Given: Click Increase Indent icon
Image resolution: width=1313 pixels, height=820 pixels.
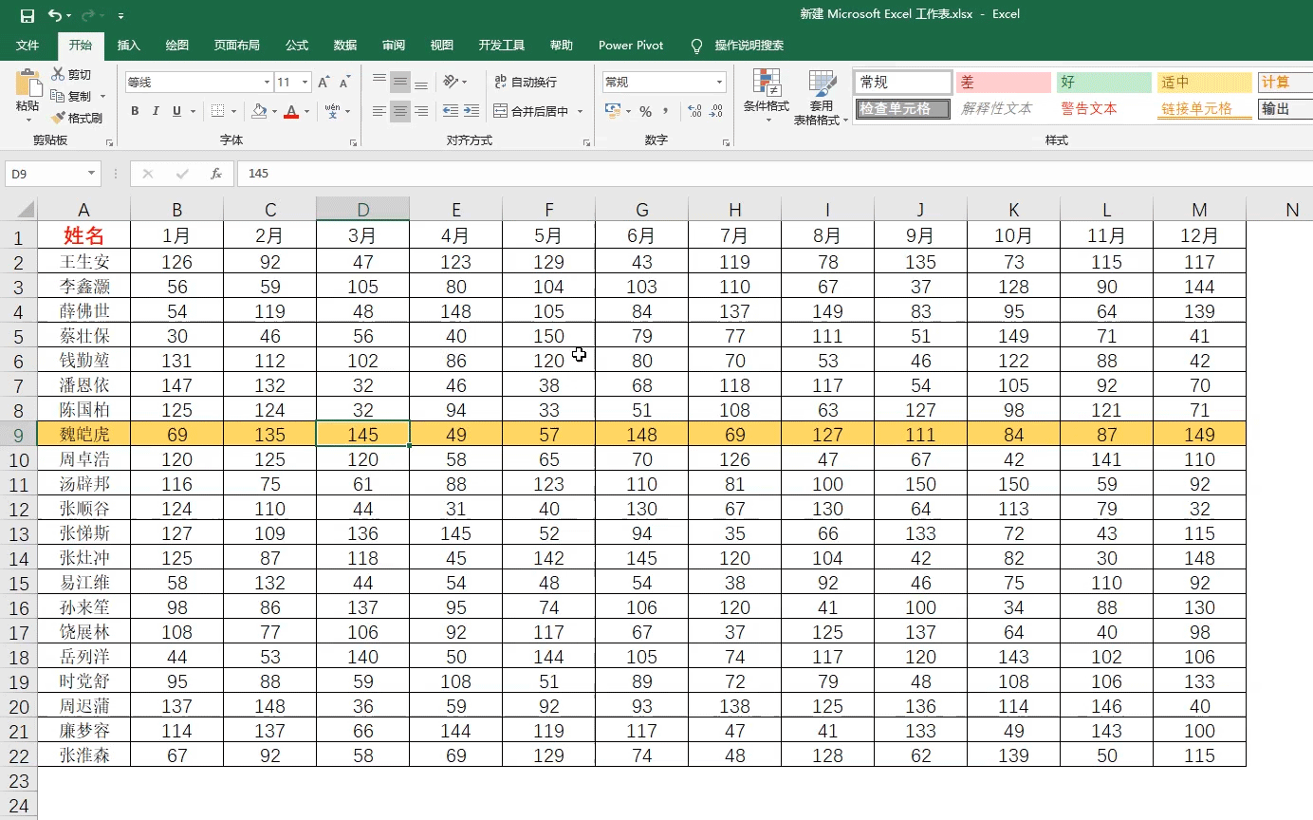Looking at the screenshot, I should coord(472,111).
